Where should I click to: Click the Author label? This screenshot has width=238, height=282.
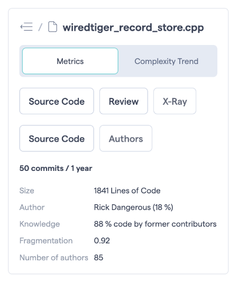[x=32, y=207]
